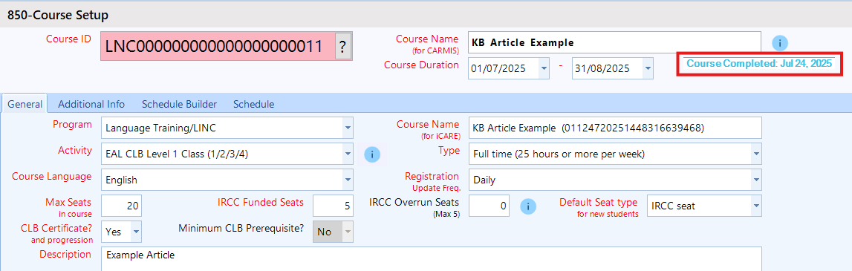Screen dimensions: 852x271
Task: Click the Minimum CLB Prerequisite? label
Action: 241,228
